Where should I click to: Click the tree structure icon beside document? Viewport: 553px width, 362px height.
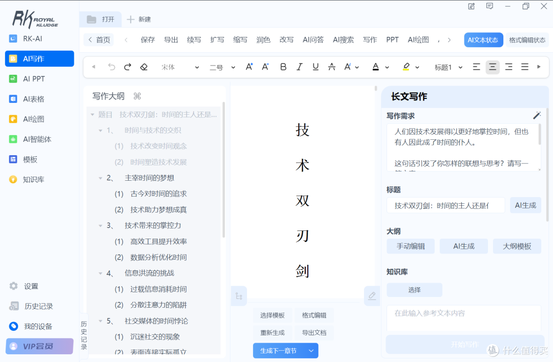(239, 296)
